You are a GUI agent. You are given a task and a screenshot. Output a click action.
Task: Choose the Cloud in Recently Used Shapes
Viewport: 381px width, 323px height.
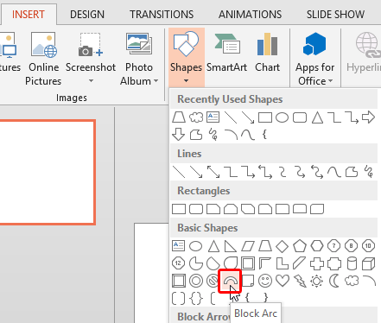coord(196,117)
